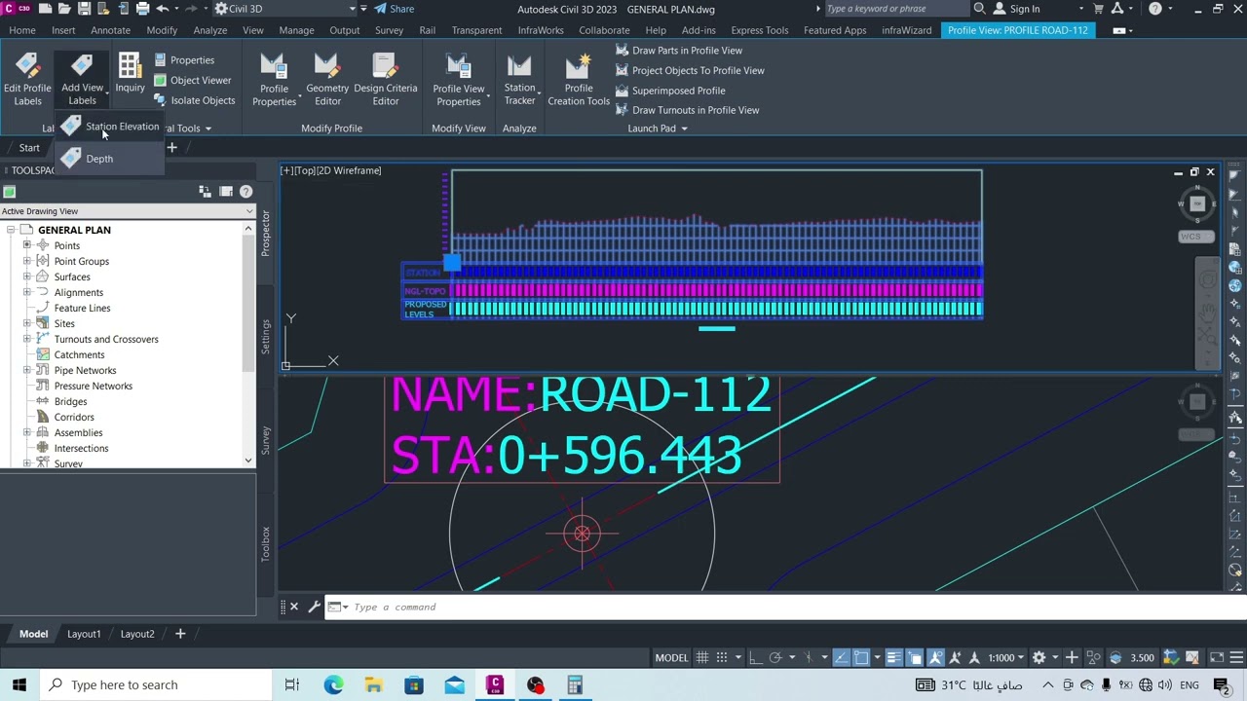Click MODEL space status button
The height and width of the screenshot is (701, 1247).
[671, 657]
